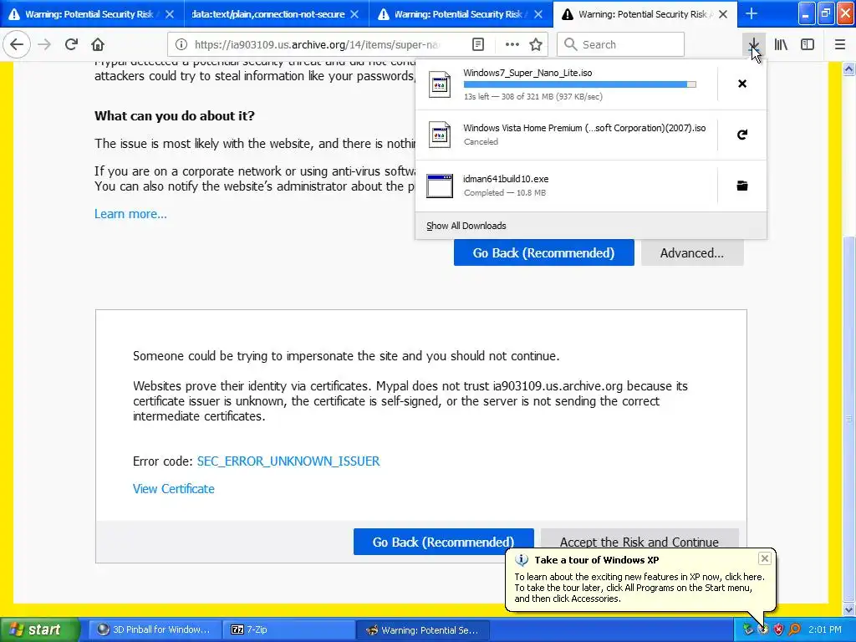The height and width of the screenshot is (642, 856).
Task: Close the data:text/plain tab
Action: pos(354,14)
